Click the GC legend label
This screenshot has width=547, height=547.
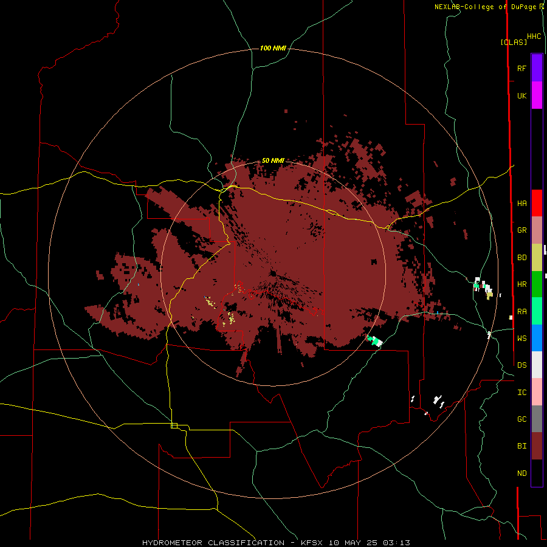coord(522,419)
